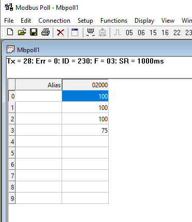This screenshot has height=222, width=192.
Task: Open the Setup menu
Action: click(85, 21)
